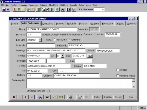The image size is (147, 110).
Task: Click the Profissão input field
Action: coord(41,45)
